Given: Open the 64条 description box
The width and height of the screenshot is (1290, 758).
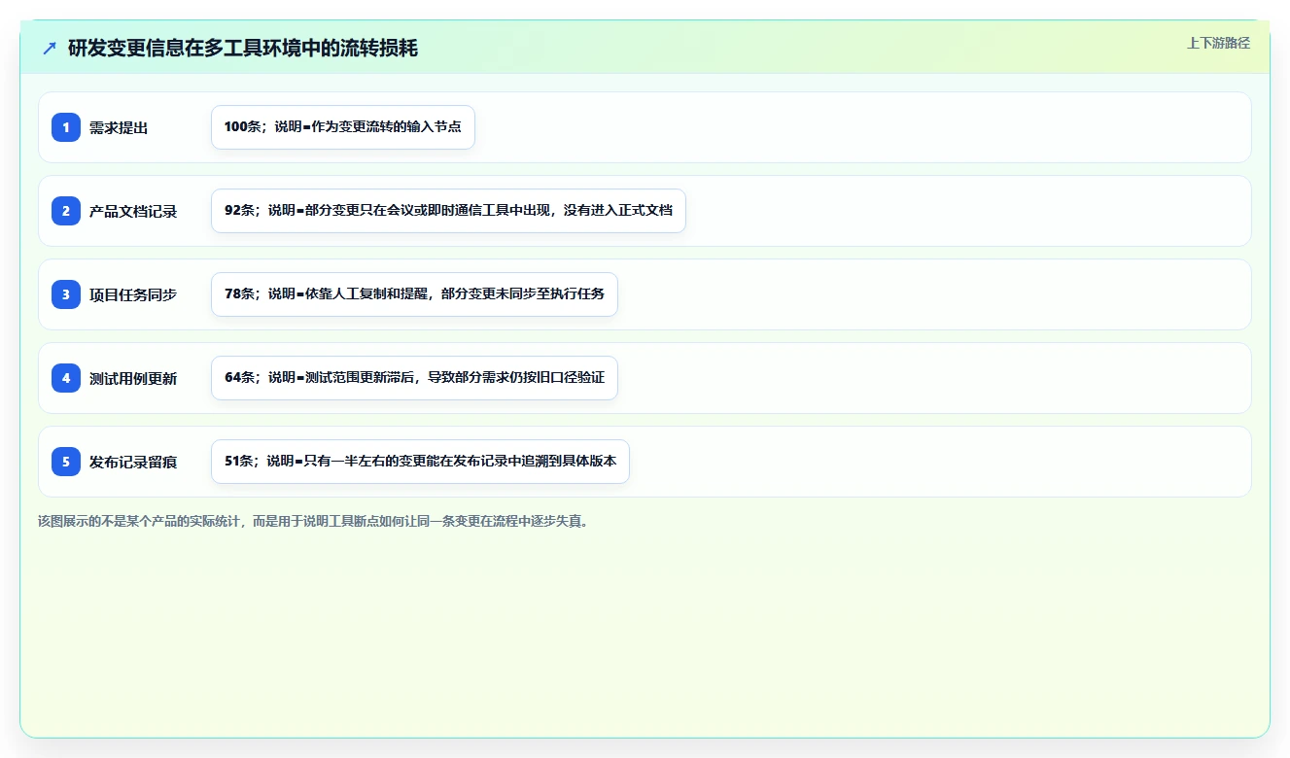Looking at the screenshot, I should click(414, 378).
